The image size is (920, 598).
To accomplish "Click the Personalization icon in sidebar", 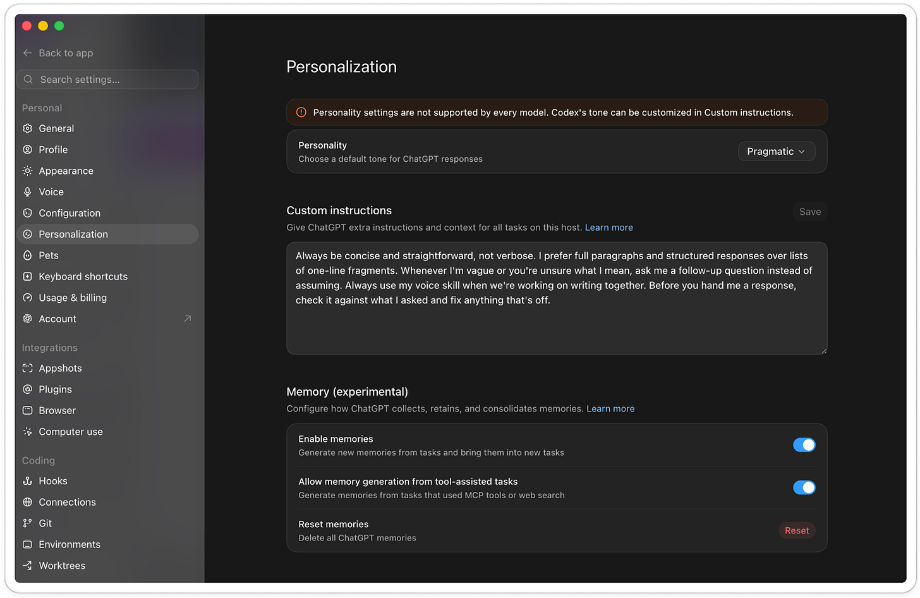I will click(27, 235).
